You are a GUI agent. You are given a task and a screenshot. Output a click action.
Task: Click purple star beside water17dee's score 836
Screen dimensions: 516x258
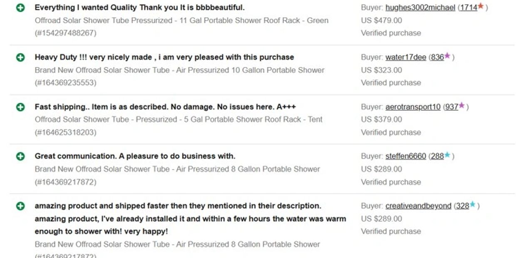point(447,56)
